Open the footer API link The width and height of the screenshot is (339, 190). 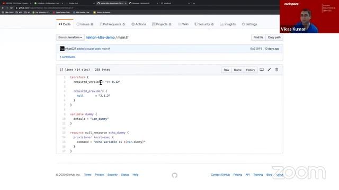pos(247,175)
